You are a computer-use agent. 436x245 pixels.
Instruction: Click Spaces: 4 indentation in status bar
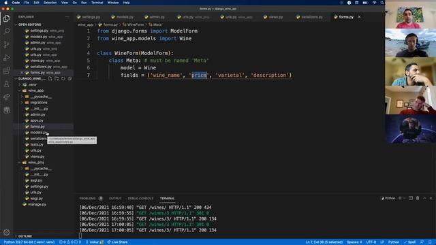[354, 242]
